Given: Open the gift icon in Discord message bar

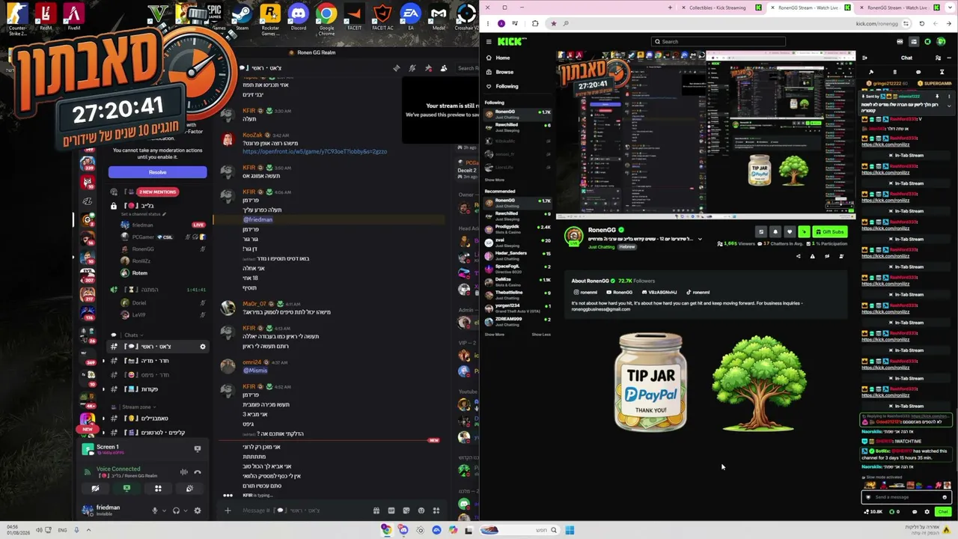Looking at the screenshot, I should click(376, 511).
